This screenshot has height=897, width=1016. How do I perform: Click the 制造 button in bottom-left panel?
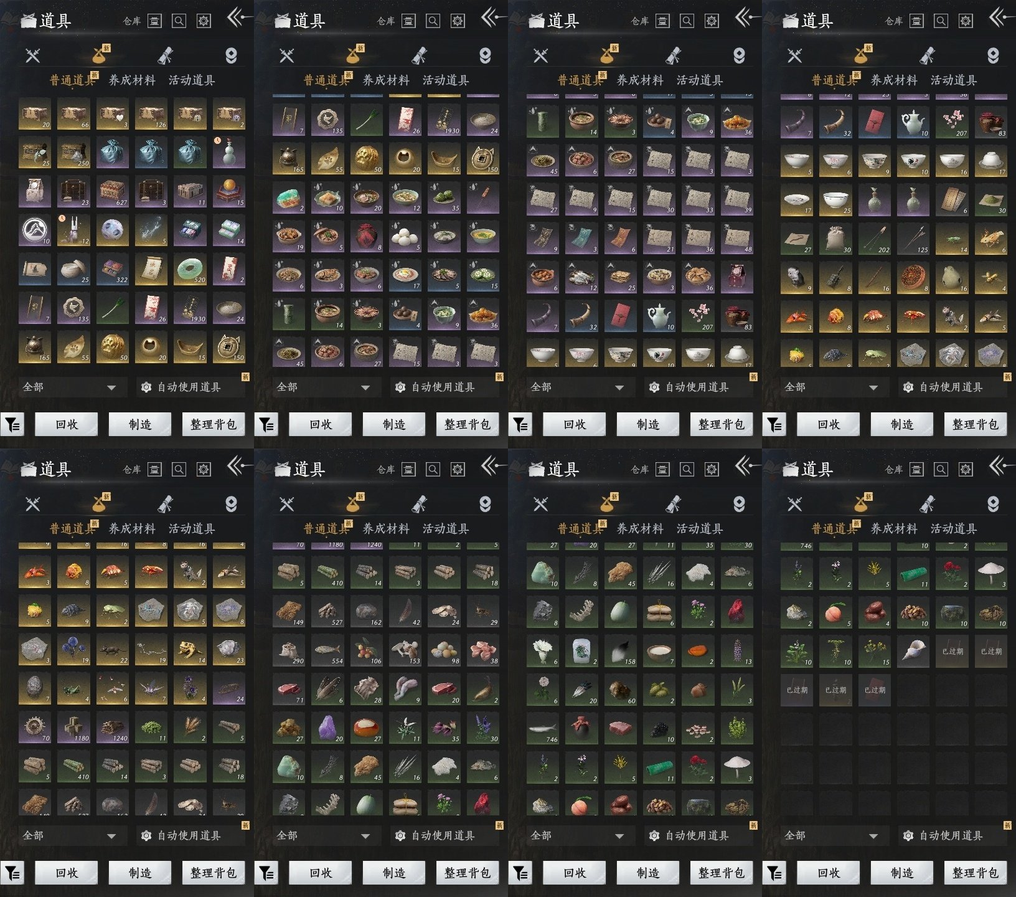(140, 873)
